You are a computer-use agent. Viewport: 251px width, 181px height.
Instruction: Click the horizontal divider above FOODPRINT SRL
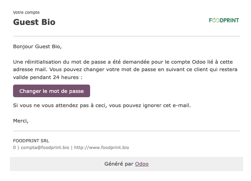pos(126,131)
